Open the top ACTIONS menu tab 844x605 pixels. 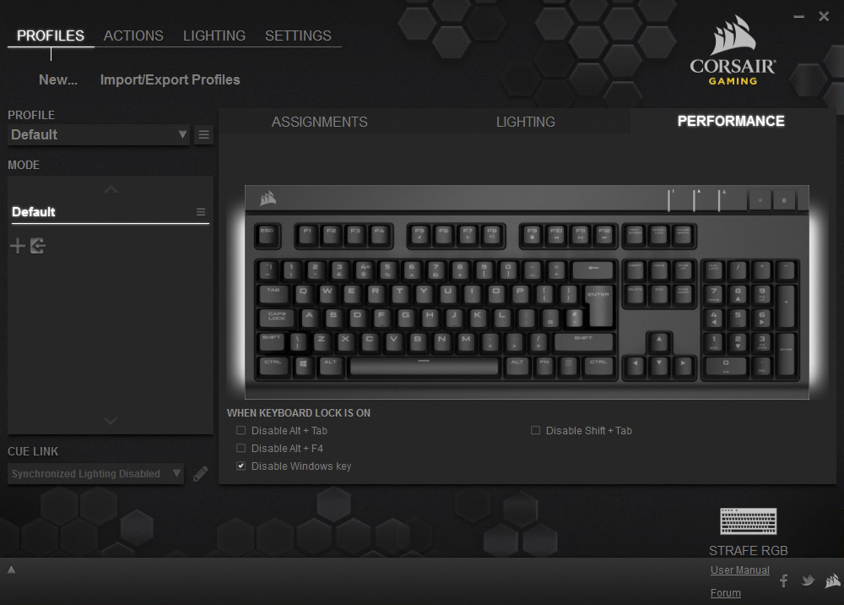133,35
